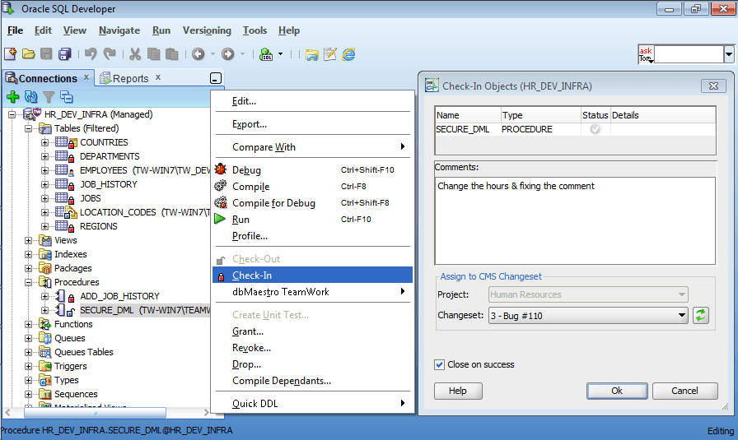Screen dimensions: 738x440
Task: Click the Cut scissors icon
Action: click(135, 54)
